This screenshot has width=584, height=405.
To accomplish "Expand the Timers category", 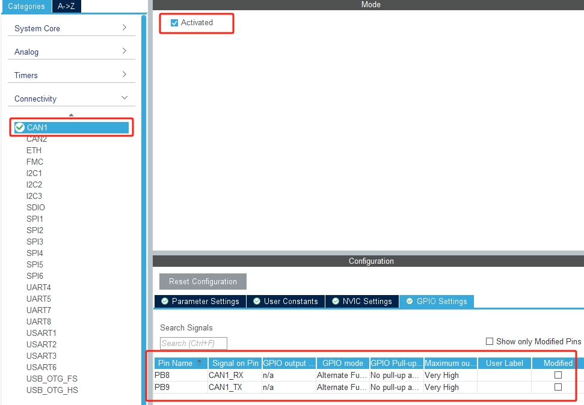I will 71,75.
